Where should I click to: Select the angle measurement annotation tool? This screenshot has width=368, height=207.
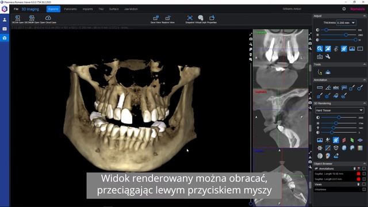coord(328,87)
